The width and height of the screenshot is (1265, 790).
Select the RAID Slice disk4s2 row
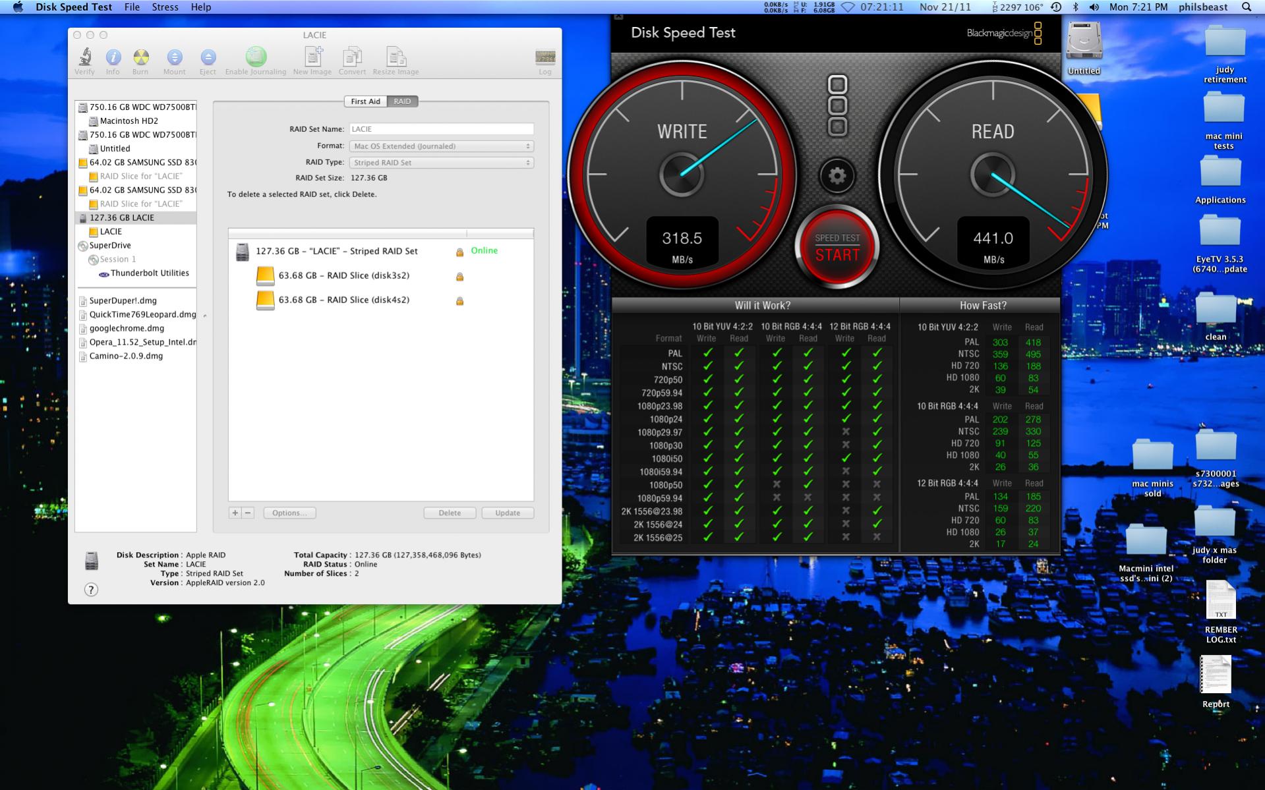point(381,300)
